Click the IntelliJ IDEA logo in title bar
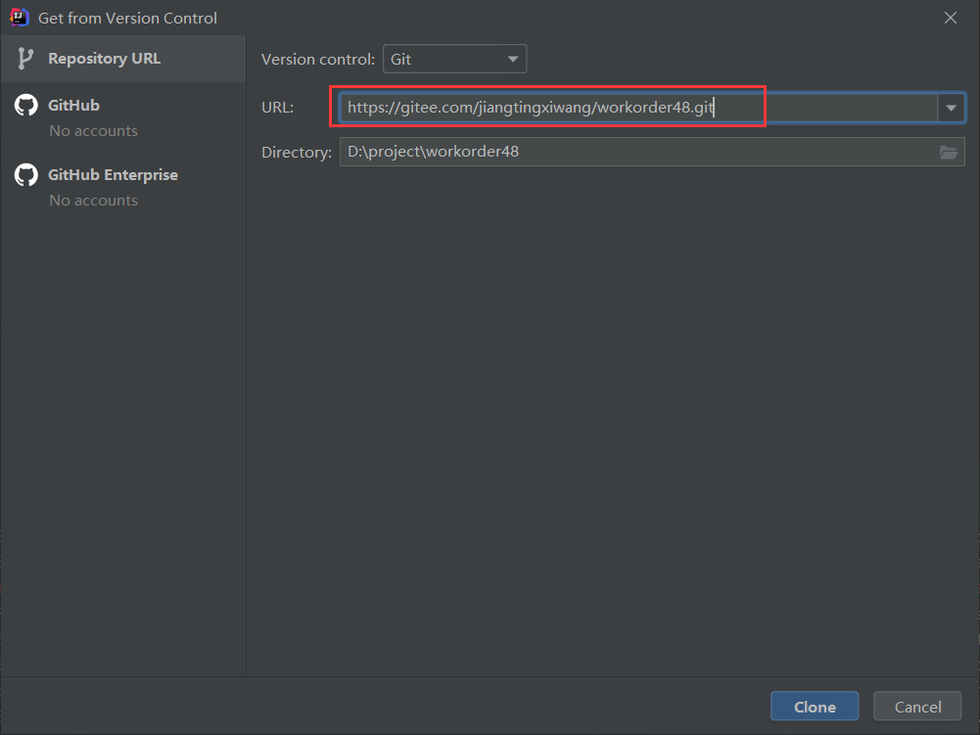This screenshot has height=735, width=980. (20, 18)
